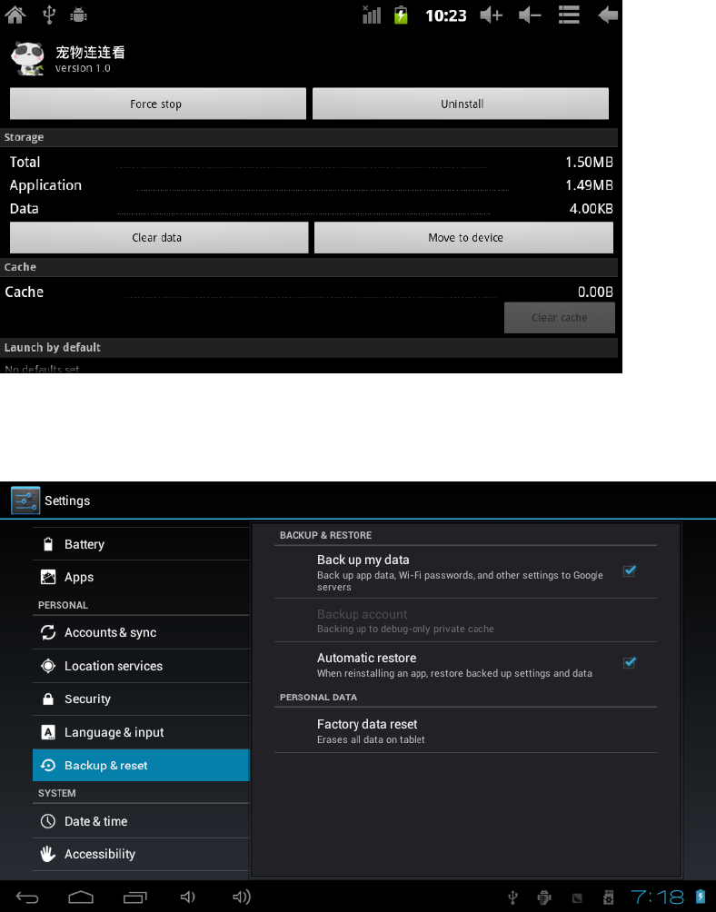Tap the signal strength bars icon
This screenshot has height=912, width=716.
tap(371, 15)
